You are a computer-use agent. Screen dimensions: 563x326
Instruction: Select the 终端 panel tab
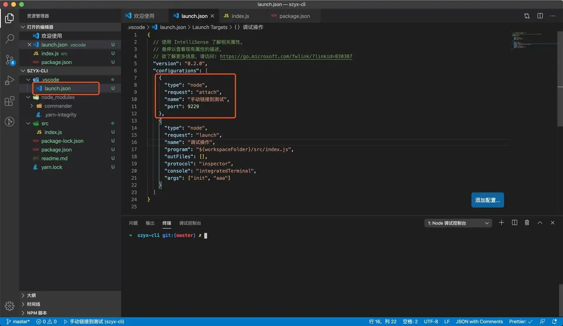(167, 223)
